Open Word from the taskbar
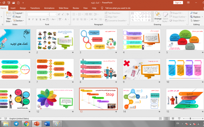Screen dimensions: 204x127 pos(47,124)
